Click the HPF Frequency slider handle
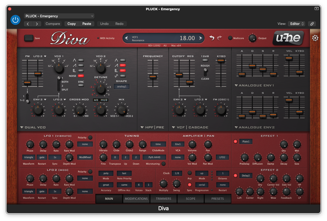Viewport: 327px width, 221px height. point(153,77)
